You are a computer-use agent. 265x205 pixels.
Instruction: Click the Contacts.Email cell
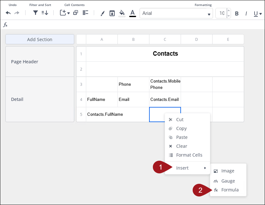[x=165, y=100]
